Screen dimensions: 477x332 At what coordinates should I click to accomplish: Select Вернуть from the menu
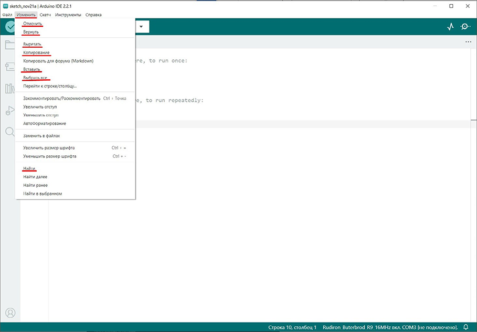coord(75,32)
